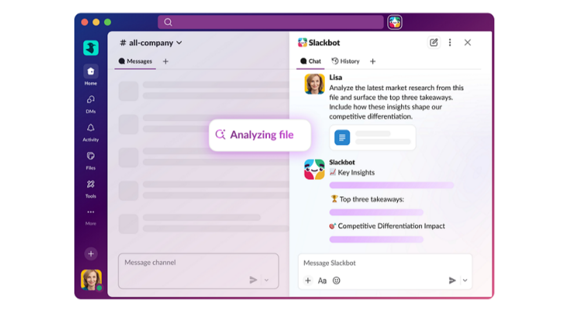Image resolution: width=563 pixels, height=316 pixels.
Task: Click the More ellipsis in sidebar
Action: point(90,212)
